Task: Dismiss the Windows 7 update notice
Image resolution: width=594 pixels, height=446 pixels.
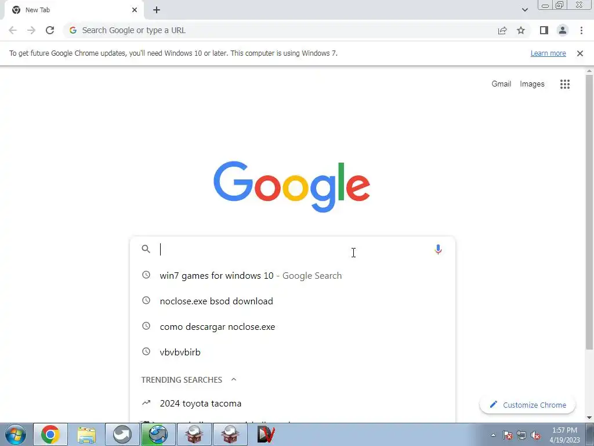Action: pos(579,53)
